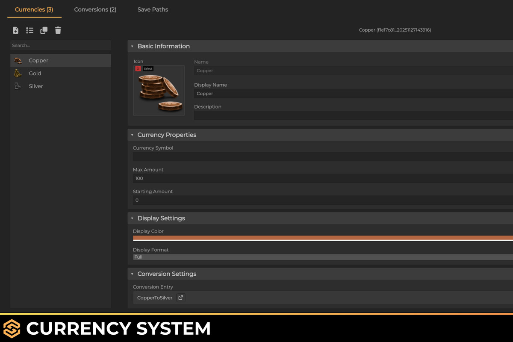Screen dimensions: 513x342
Task: Switch to the Conversions tab
Action: 95,9
